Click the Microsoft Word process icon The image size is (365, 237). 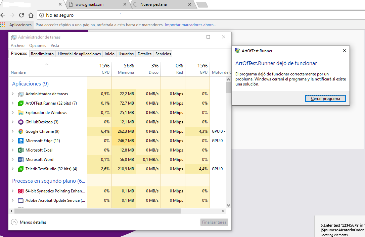coord(21,160)
